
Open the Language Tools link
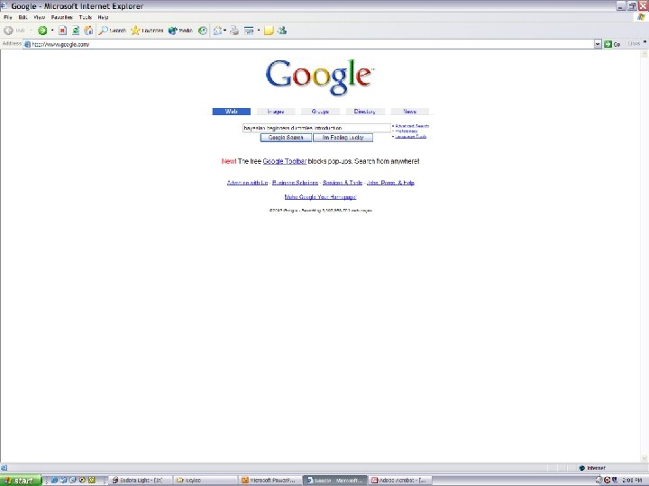[411, 137]
